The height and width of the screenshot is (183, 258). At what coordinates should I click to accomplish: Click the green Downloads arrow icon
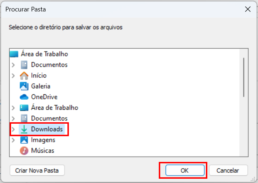24,129
